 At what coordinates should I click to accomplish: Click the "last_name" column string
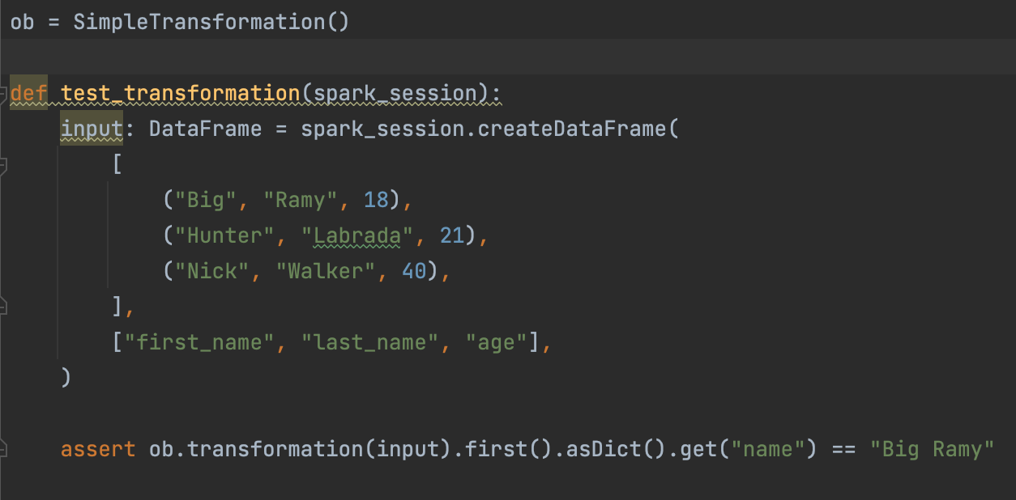tap(369, 342)
